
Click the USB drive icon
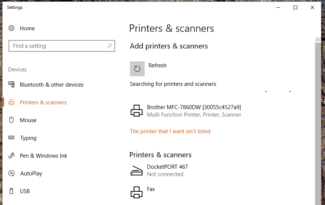11,191
